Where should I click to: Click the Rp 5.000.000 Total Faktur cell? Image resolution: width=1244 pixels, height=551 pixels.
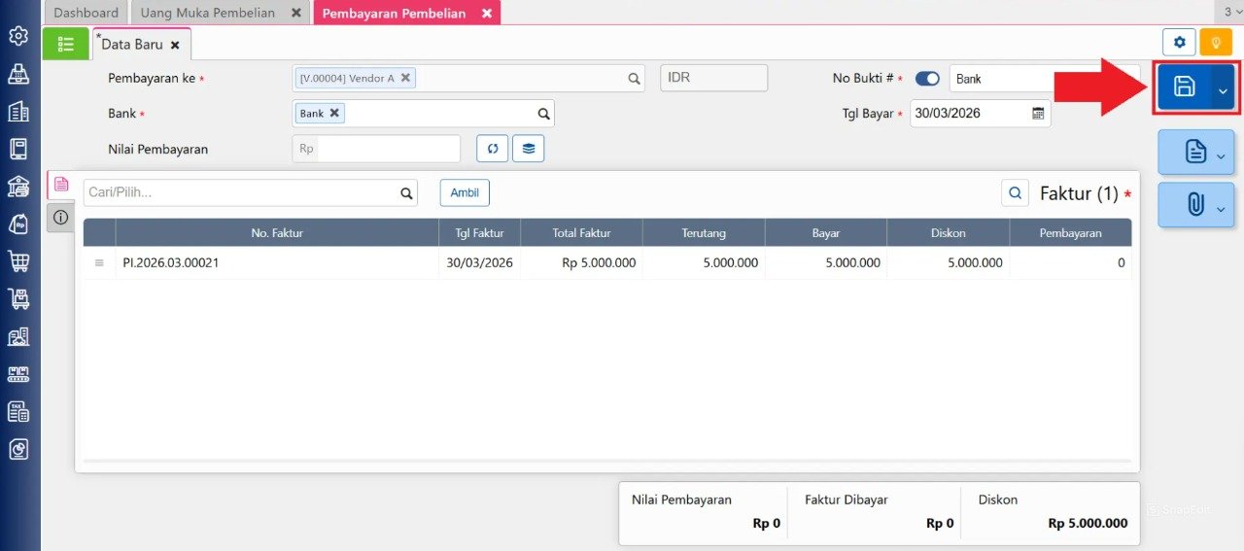point(581,263)
